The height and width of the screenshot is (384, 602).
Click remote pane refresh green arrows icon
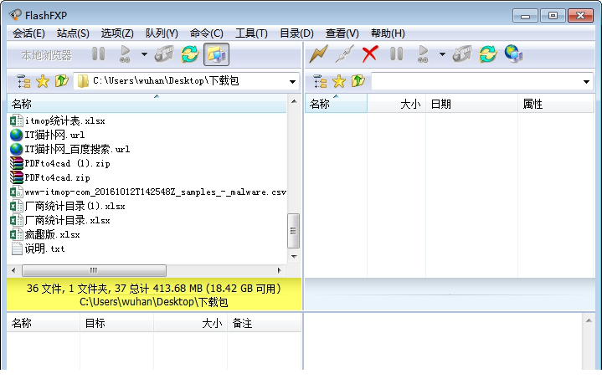(x=487, y=54)
